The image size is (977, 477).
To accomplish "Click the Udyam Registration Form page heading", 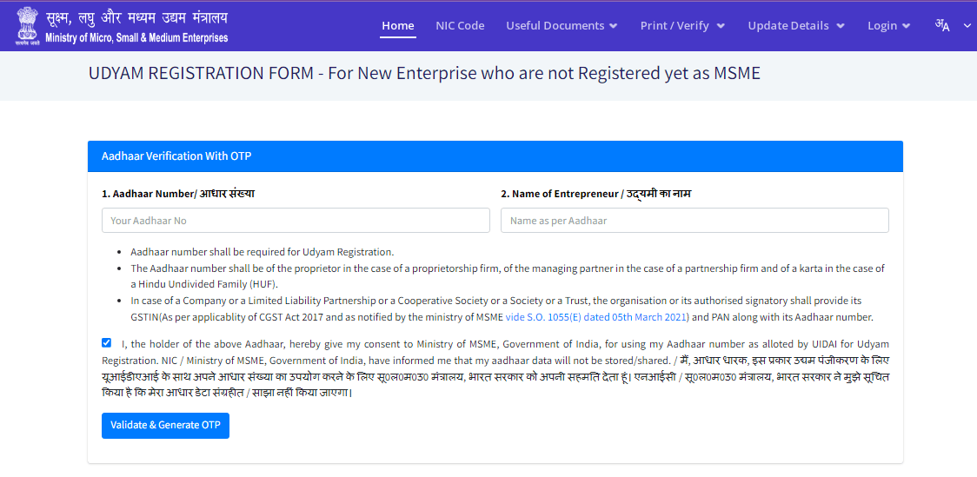I will pos(424,74).
